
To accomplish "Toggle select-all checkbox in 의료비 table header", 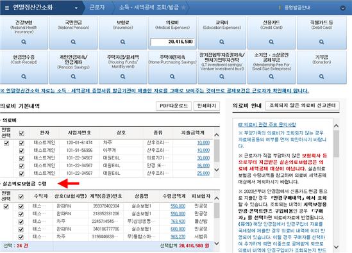I will tap(22, 133).
